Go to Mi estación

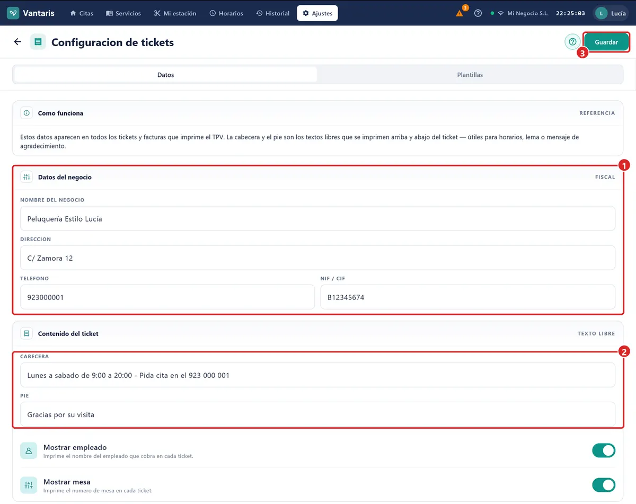click(x=175, y=13)
